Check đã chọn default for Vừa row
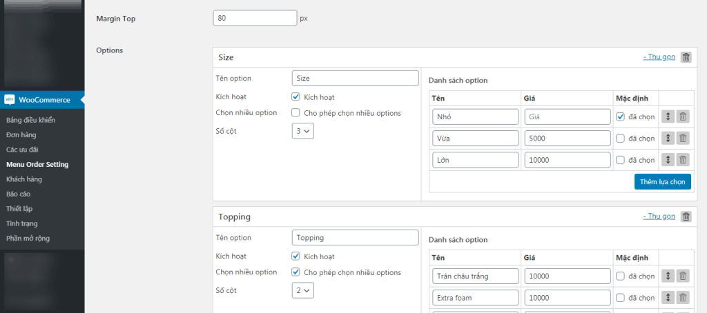 click(x=619, y=139)
